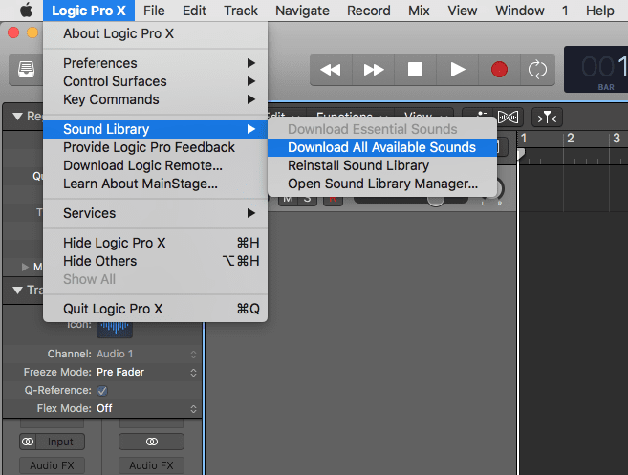The image size is (628, 475).
Task: Choose Open Sound Library Manager
Action: [x=382, y=184]
